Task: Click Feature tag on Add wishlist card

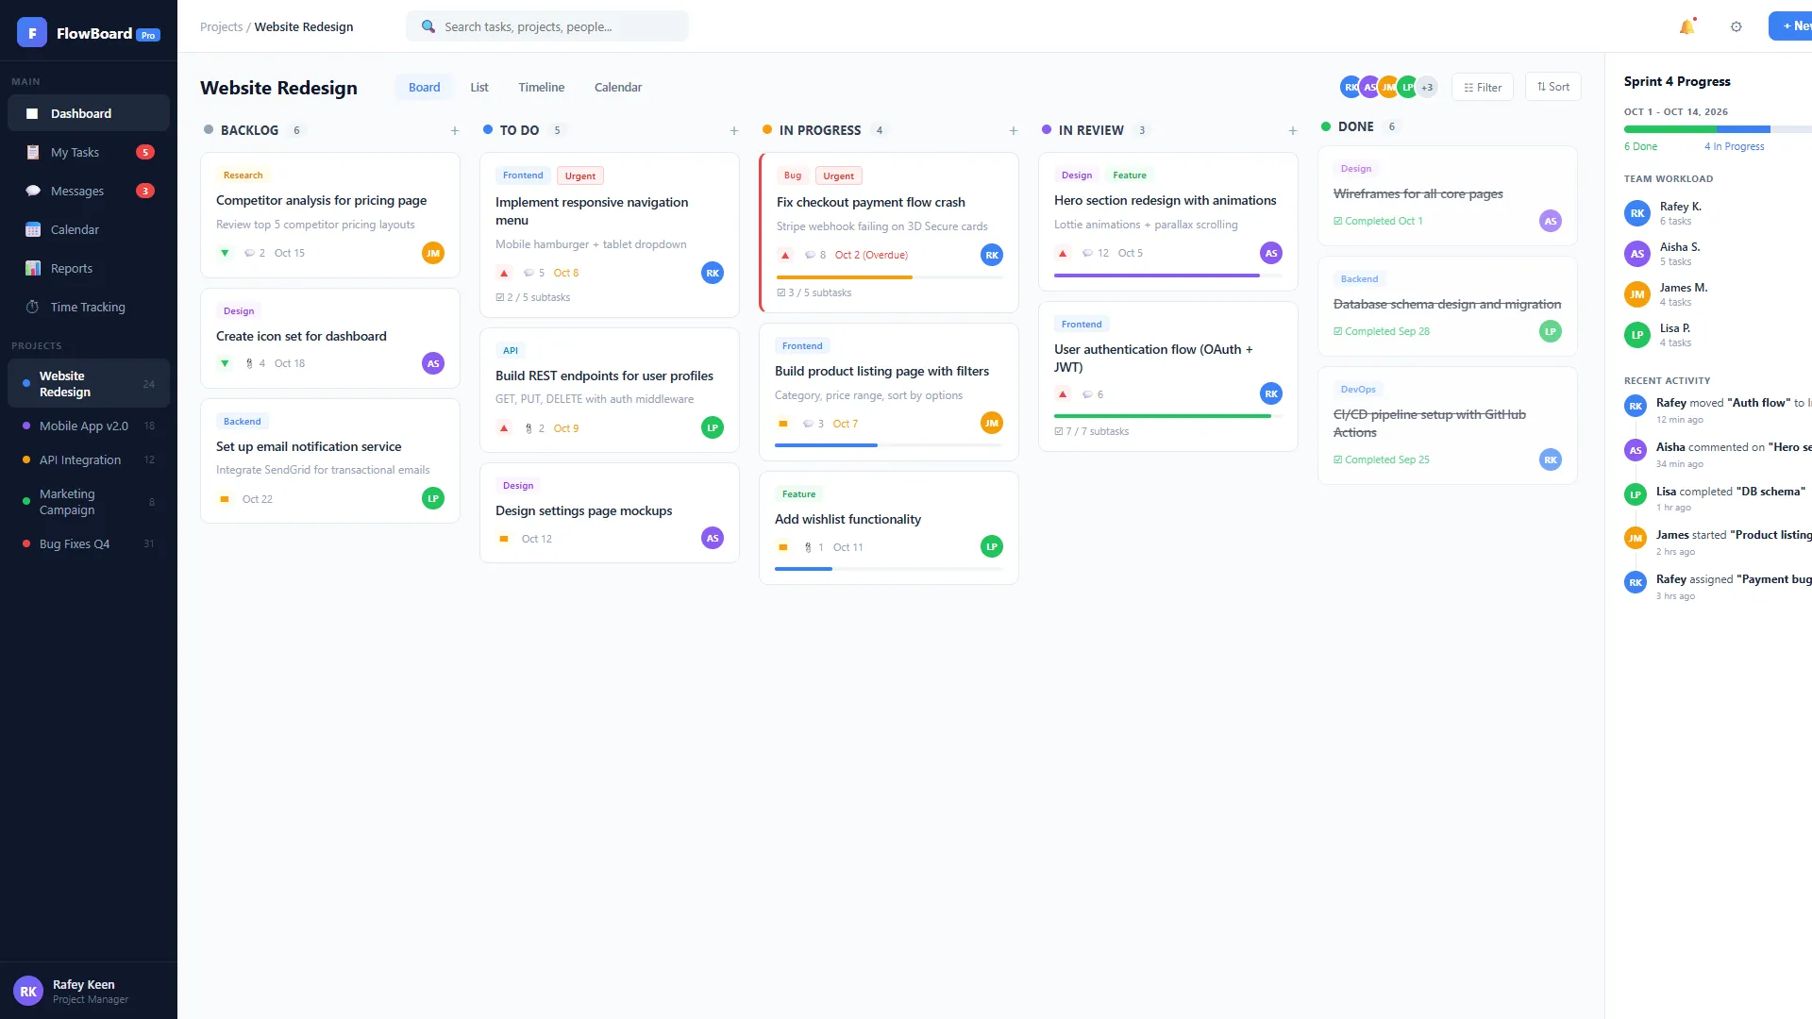Action: point(798,493)
